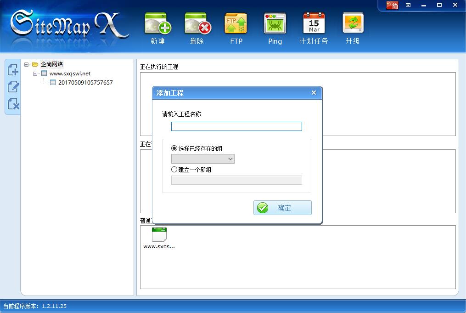This screenshot has width=466, height=313.
Task: Click the SiteMap X logo
Action: (x=70, y=25)
